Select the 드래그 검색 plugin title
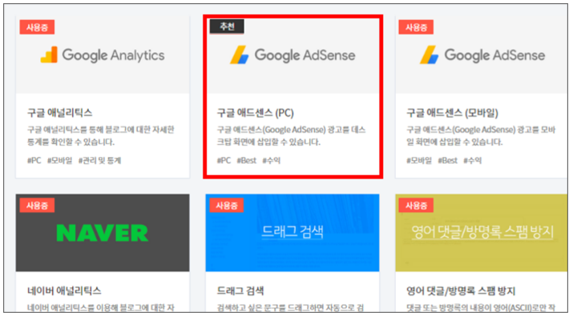The width and height of the screenshot is (573, 316). (240, 291)
